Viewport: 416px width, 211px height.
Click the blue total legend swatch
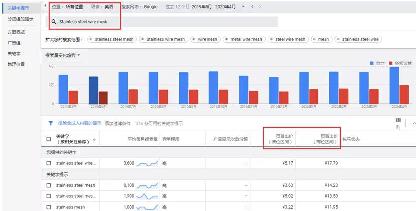click(x=372, y=63)
